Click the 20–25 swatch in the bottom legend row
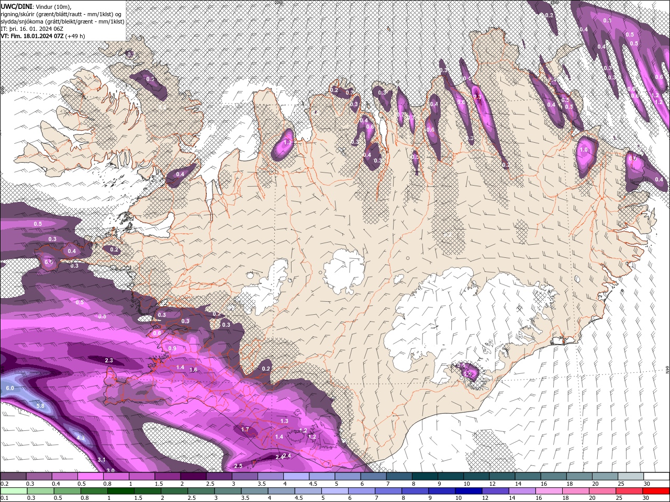670x502 pixels. tap(603, 490)
